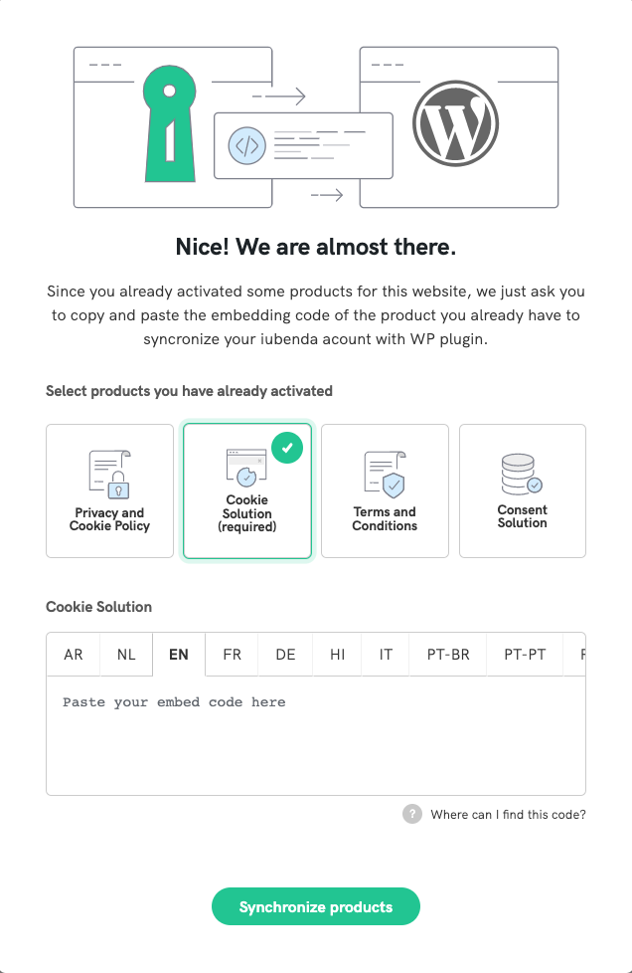This screenshot has height=973, width=632.
Task: Click the Cookie Solution browser icon
Action: coord(246,469)
